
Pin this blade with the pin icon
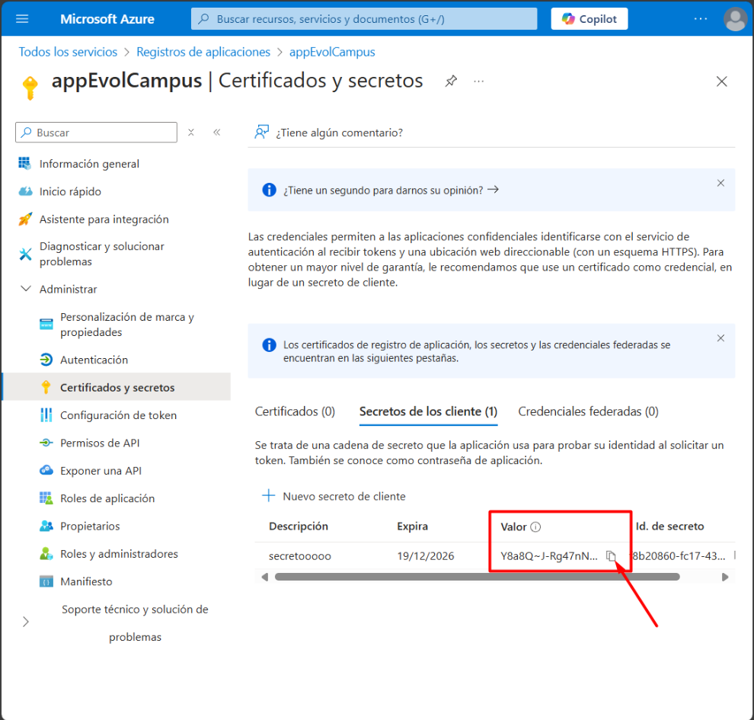[x=451, y=81]
